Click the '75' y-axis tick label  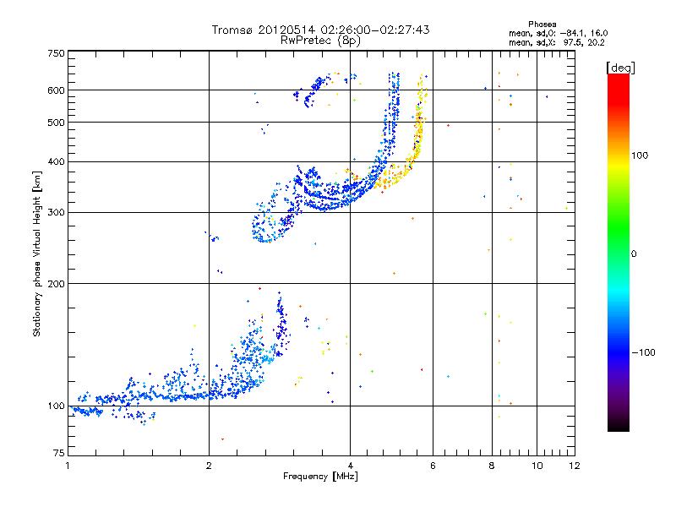[x=59, y=453]
